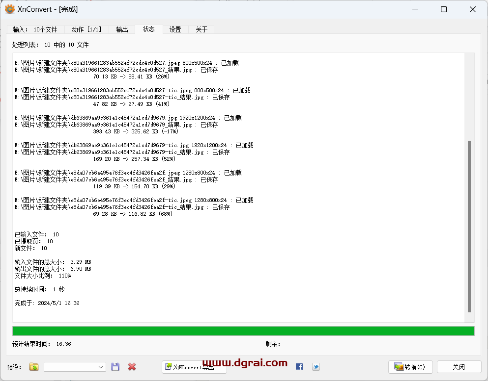Viewport: 488px width, 381px height.
Task: Maximize the XnConvert window
Action: click(444, 9)
